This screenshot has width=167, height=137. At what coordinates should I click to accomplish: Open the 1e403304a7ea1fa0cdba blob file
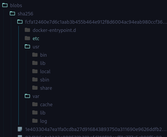point(96,129)
